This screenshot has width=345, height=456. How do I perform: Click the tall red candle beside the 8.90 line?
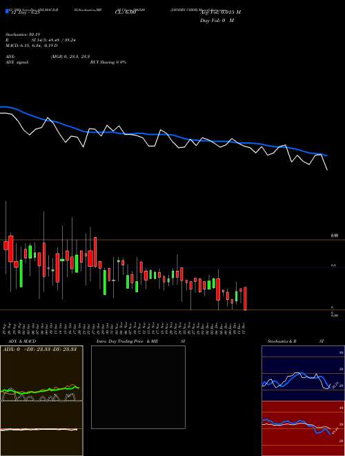click(x=11, y=249)
